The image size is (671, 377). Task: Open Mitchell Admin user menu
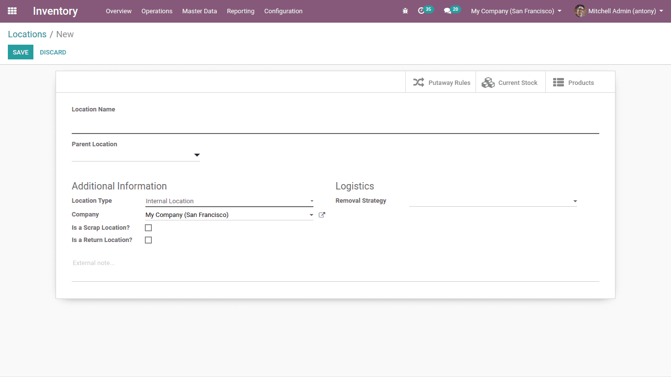coord(619,11)
